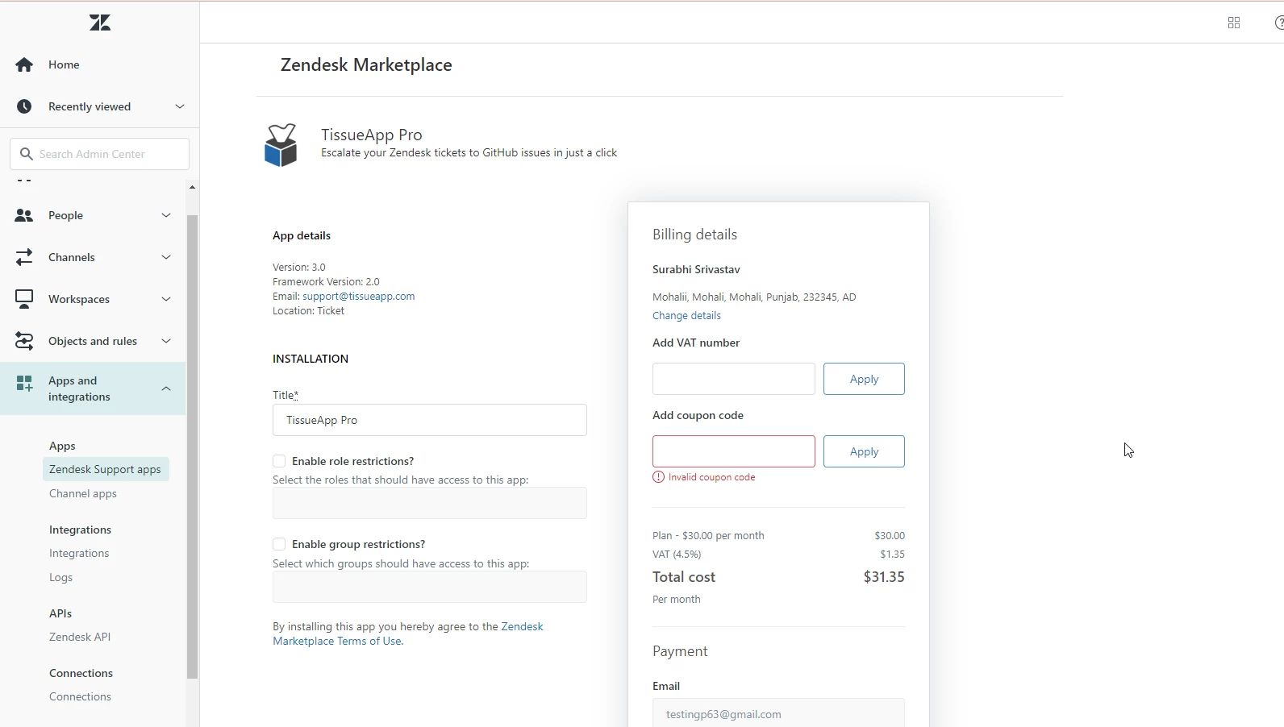Click the Change details link

click(686, 316)
